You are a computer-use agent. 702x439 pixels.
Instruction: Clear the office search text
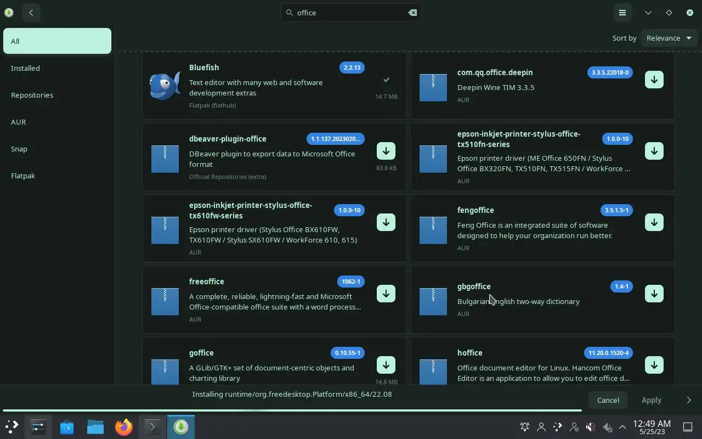[412, 13]
